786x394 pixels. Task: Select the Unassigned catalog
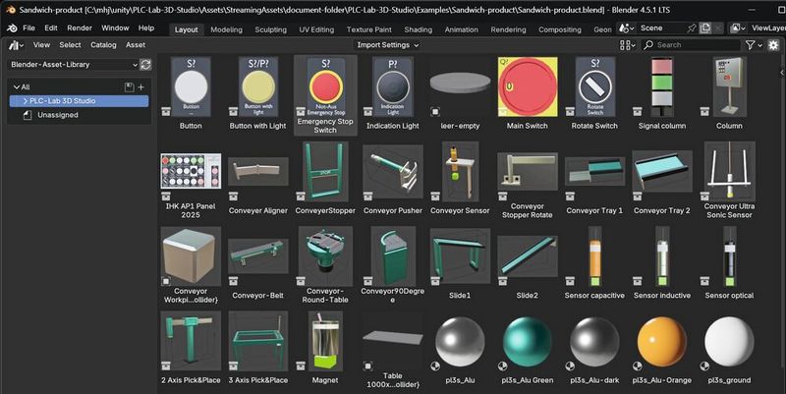58,115
